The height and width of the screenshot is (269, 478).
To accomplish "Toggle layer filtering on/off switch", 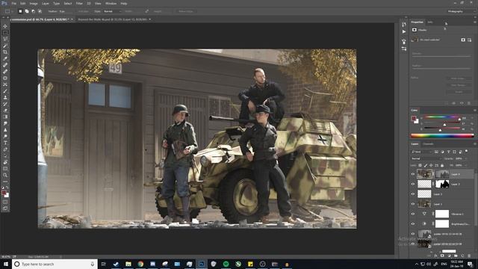I will 466,151.
